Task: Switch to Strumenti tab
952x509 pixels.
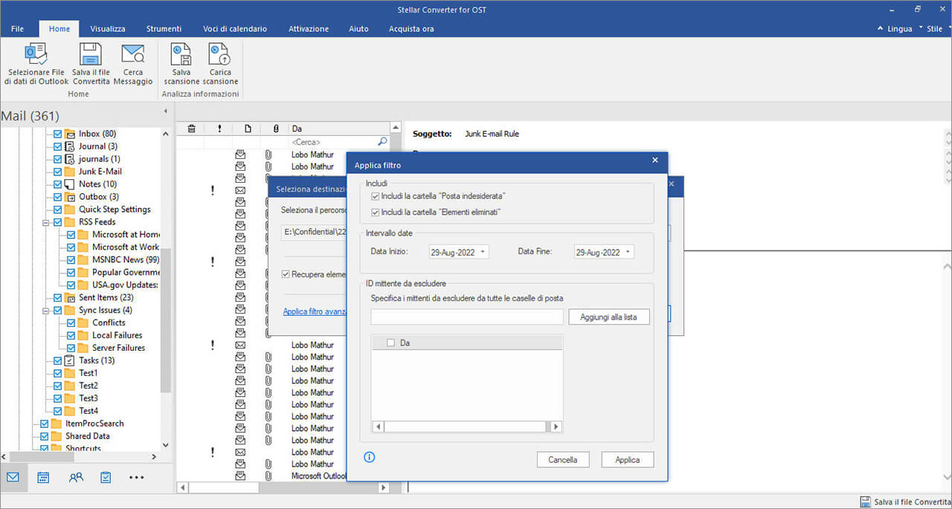Action: [164, 28]
